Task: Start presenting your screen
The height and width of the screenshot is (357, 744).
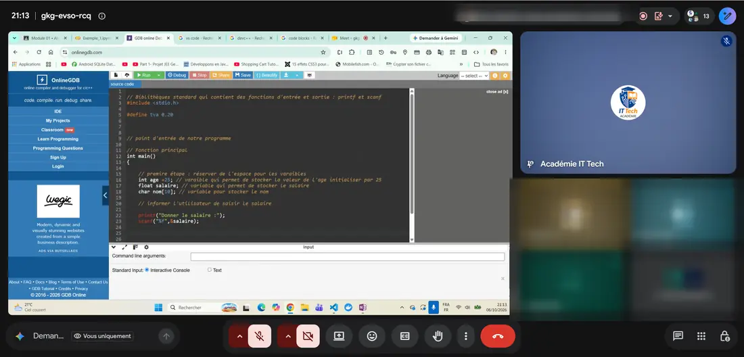Action: pos(339,336)
